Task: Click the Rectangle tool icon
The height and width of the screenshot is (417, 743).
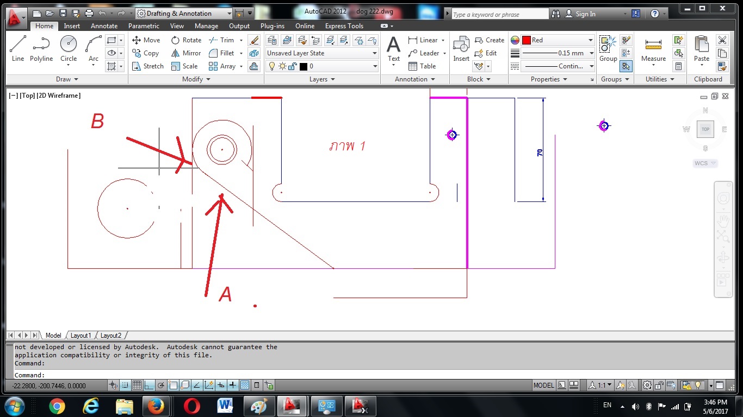Action: [112, 40]
